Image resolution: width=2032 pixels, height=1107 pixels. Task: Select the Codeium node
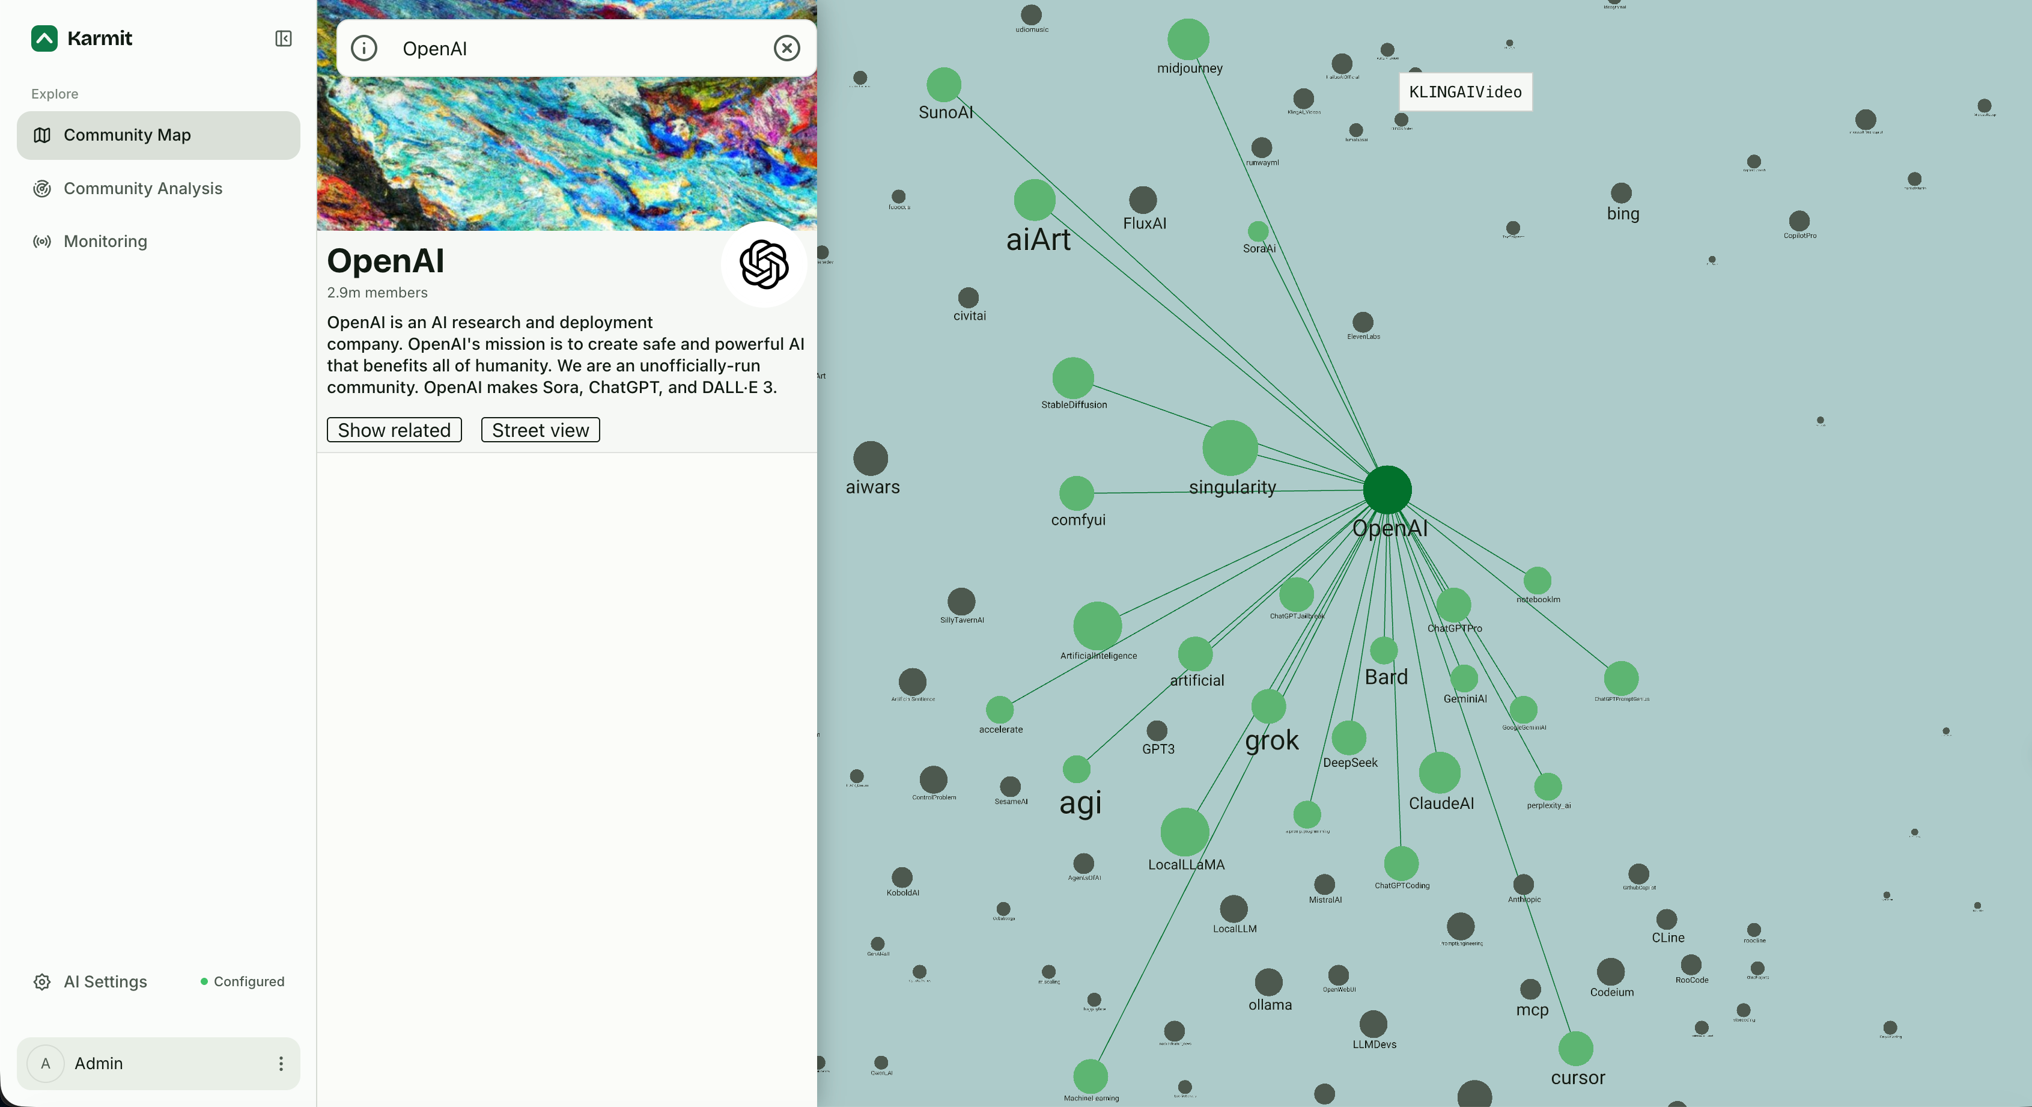(x=1611, y=972)
